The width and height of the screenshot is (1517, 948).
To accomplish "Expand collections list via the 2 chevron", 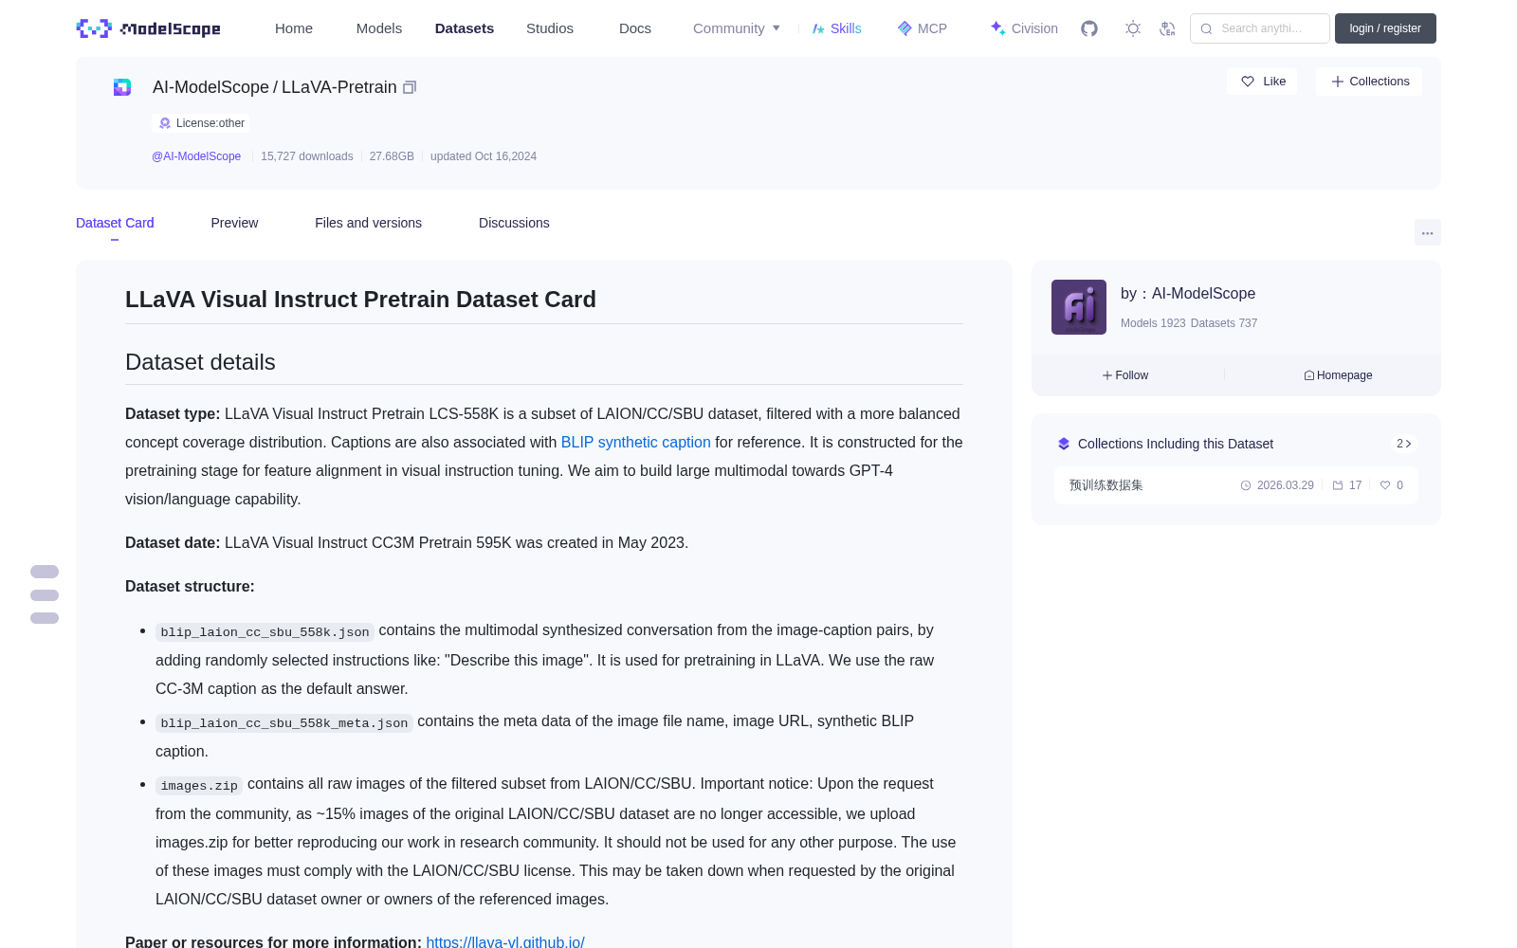I will [1404, 444].
